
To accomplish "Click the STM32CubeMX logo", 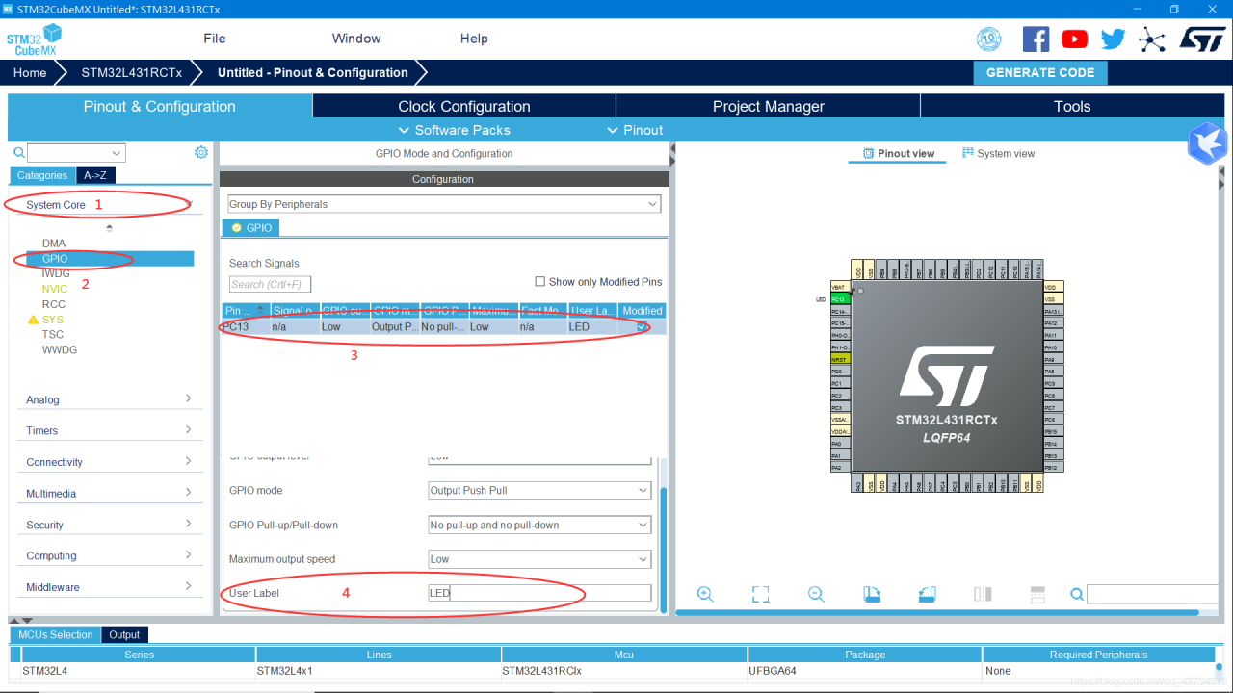I will (x=35, y=40).
